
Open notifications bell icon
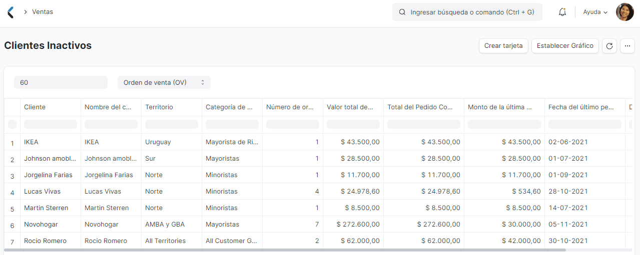562,12
